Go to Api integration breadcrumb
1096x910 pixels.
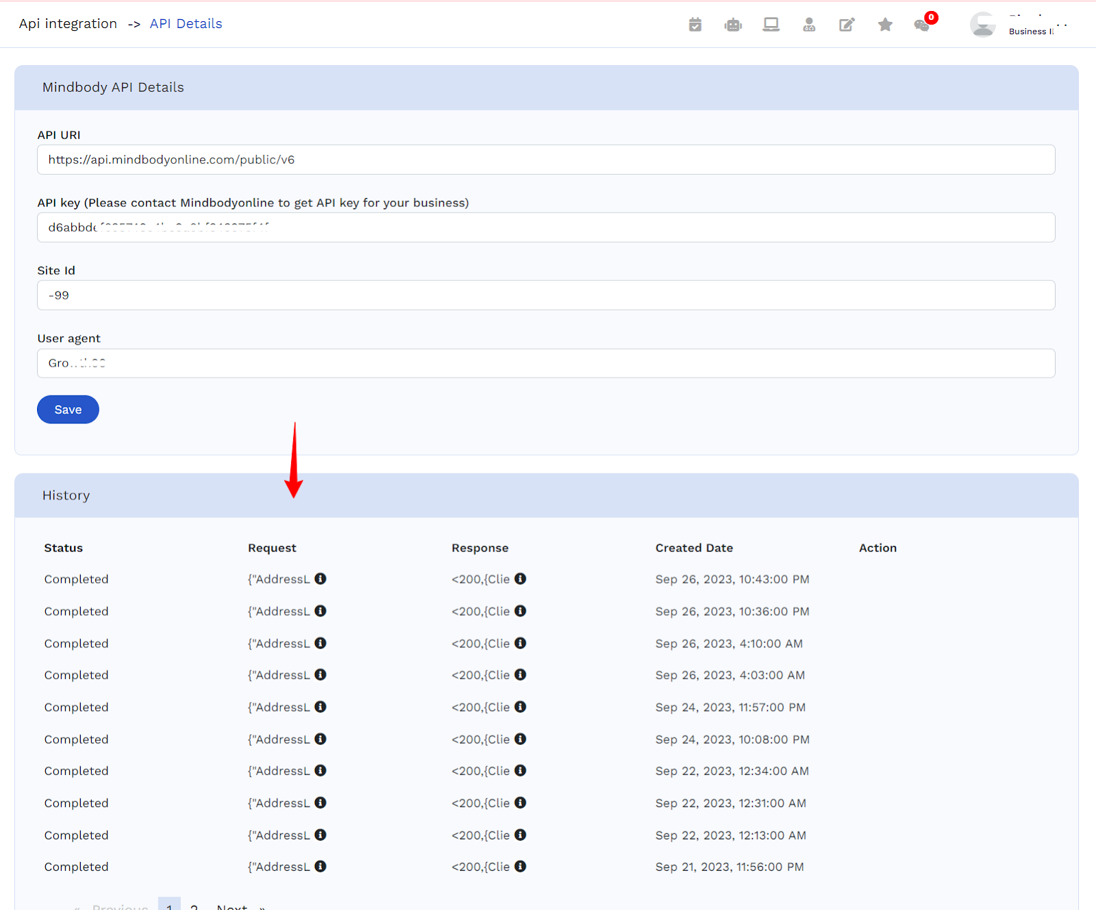(68, 24)
